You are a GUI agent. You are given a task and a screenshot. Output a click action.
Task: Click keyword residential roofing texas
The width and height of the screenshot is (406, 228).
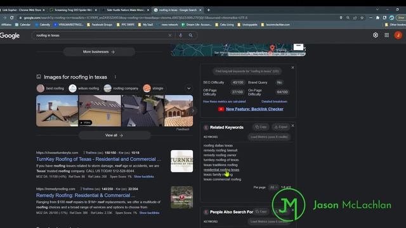[x=221, y=170]
